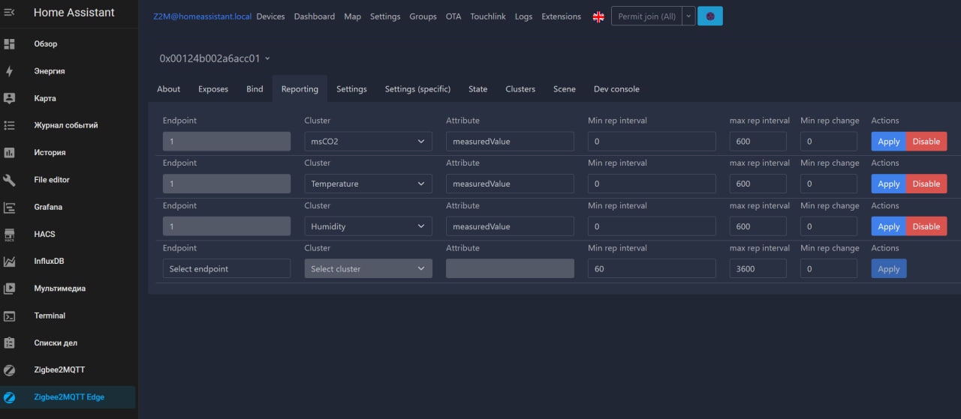
Task: Switch to the State tab
Action: pos(477,89)
